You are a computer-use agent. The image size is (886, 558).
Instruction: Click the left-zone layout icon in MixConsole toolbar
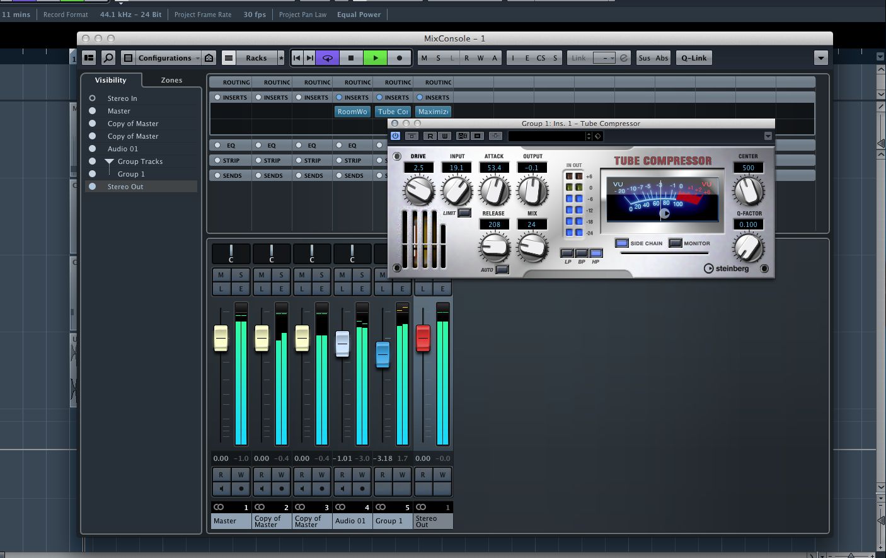[89, 58]
